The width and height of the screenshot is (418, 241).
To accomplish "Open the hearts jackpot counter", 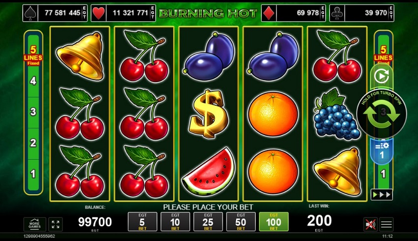I will [x=123, y=13].
